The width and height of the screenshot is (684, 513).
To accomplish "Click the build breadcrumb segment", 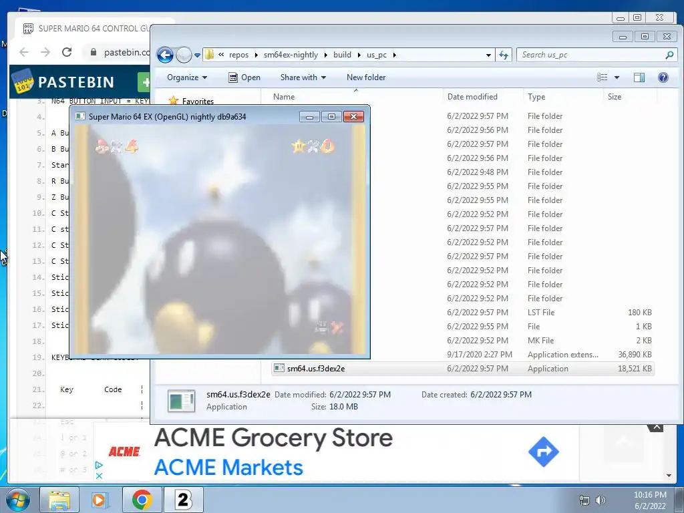I will 342,55.
